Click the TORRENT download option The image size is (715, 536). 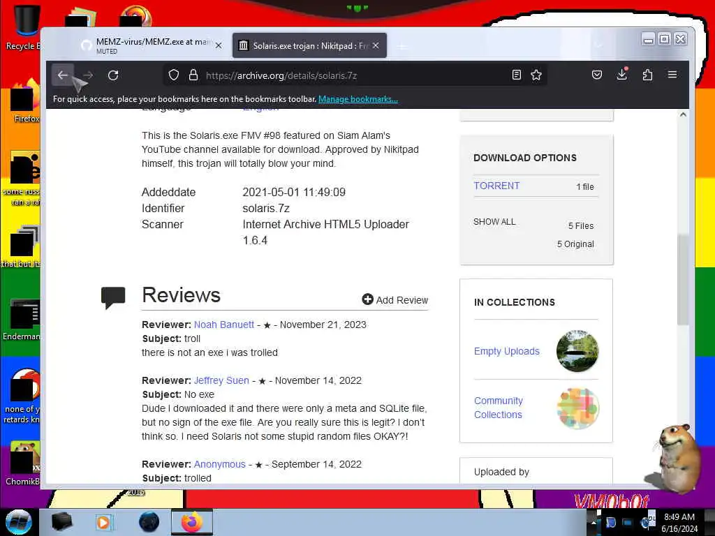point(496,186)
